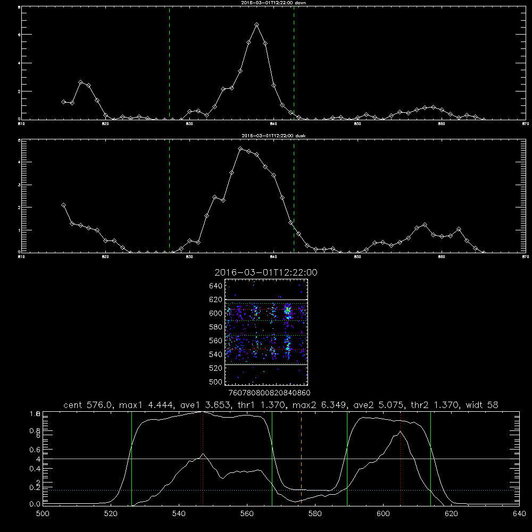
Task: Click the right green dashed line in the dawn plot
Action: 294,63
